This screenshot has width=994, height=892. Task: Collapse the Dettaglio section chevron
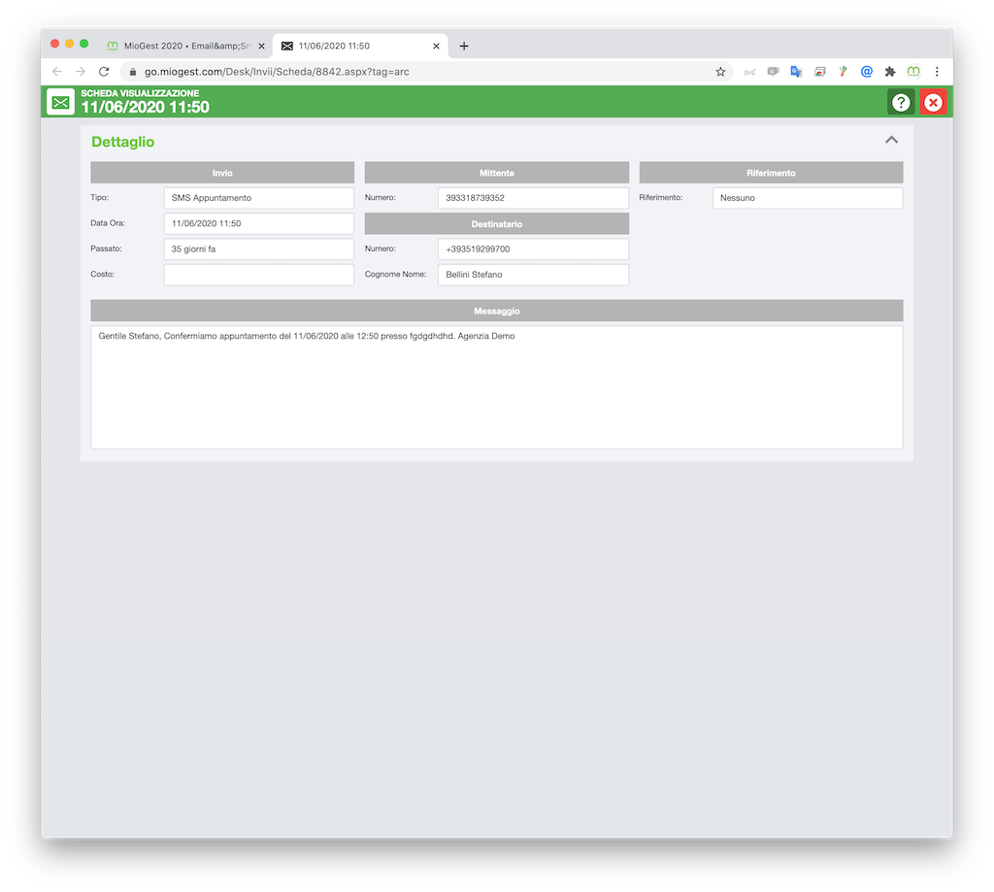pos(891,140)
